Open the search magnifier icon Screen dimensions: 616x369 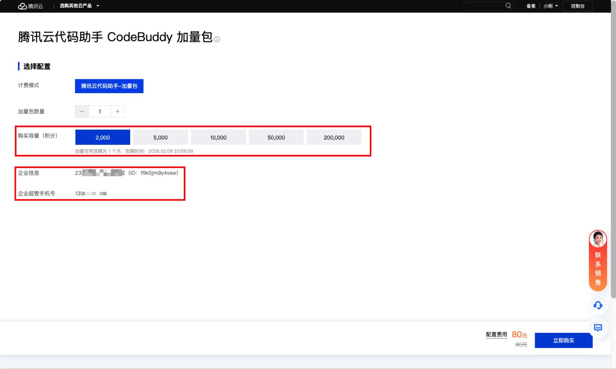(508, 6)
